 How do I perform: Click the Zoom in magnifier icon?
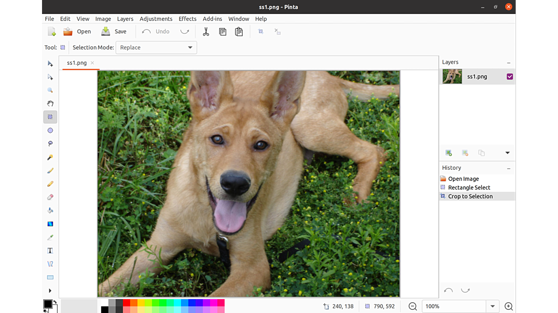click(x=508, y=306)
